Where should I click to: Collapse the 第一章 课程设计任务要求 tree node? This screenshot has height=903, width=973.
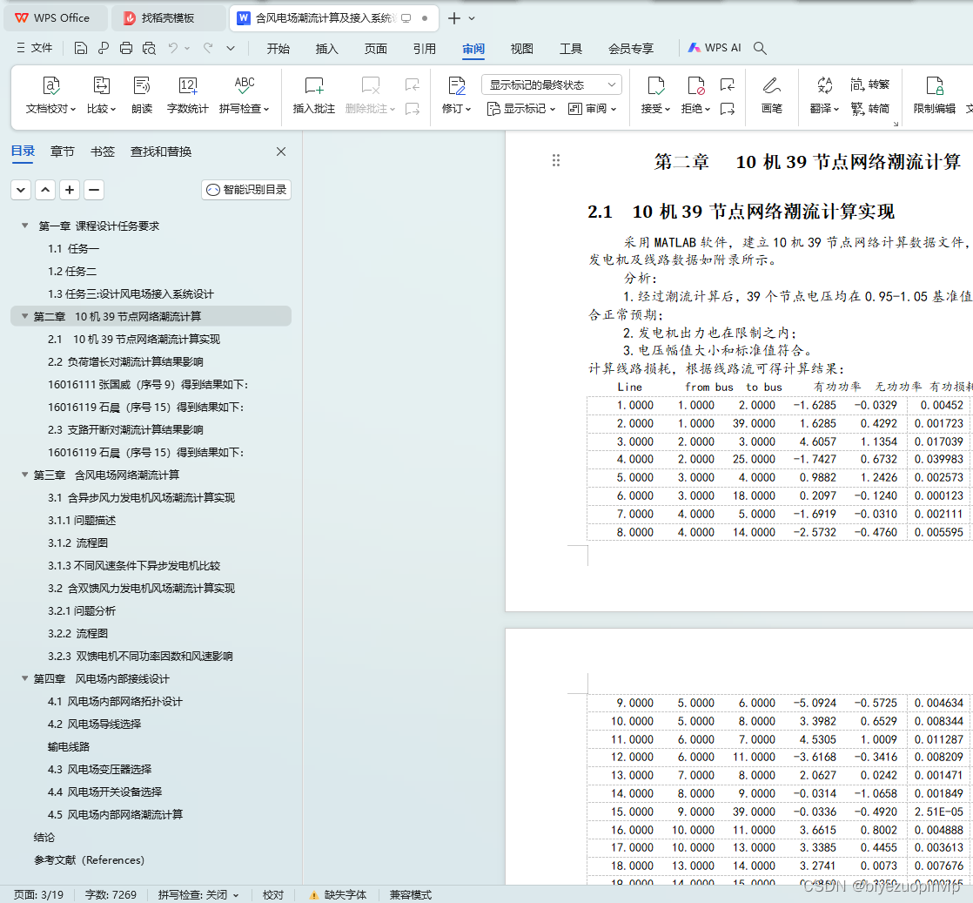click(x=25, y=226)
